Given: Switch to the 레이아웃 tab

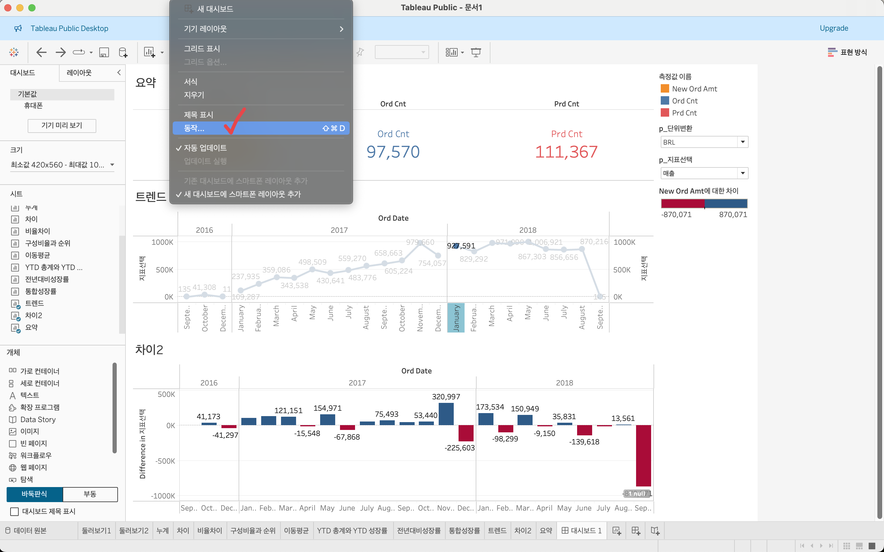Looking at the screenshot, I should [x=79, y=73].
